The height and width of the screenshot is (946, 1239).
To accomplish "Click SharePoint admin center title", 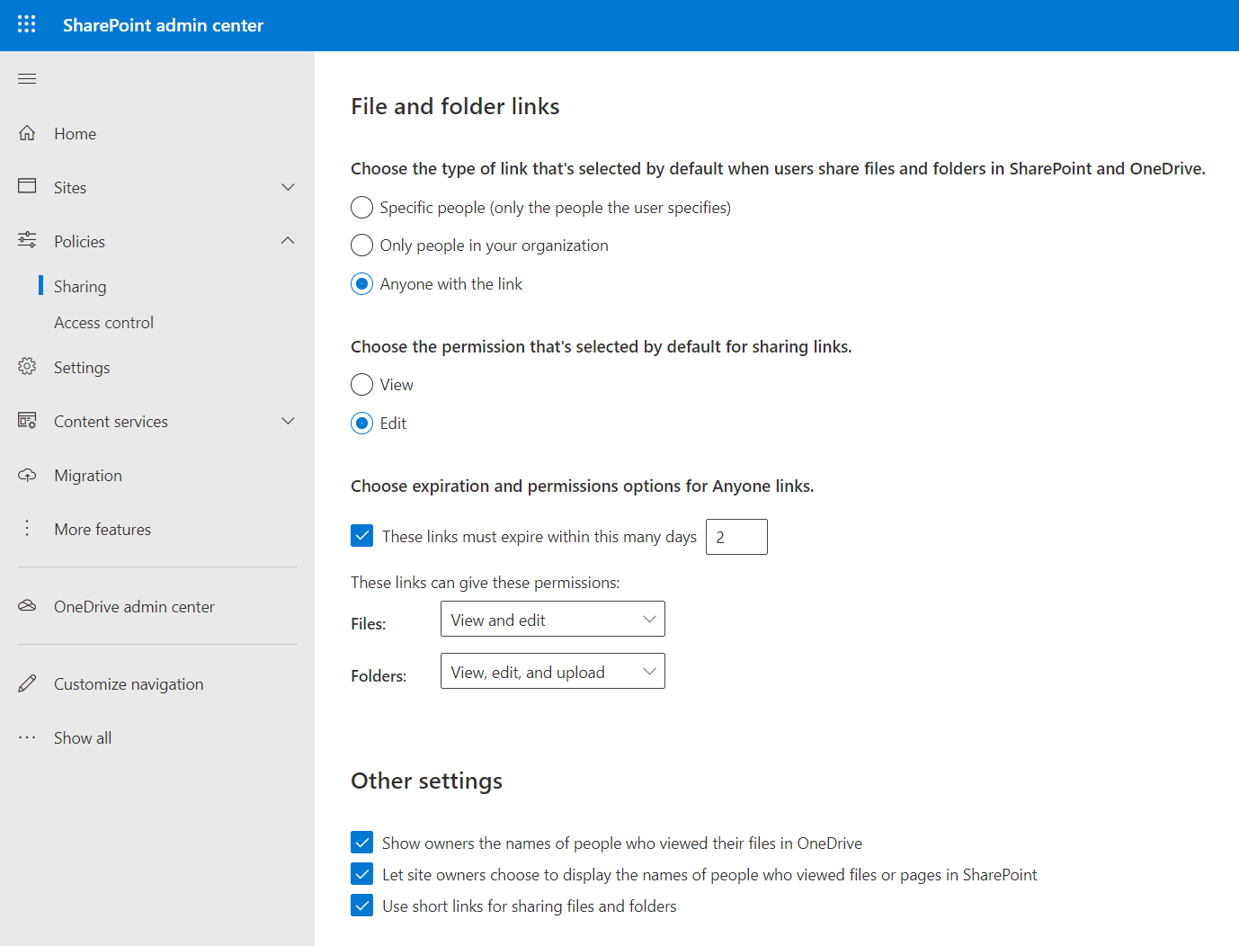I will (163, 25).
